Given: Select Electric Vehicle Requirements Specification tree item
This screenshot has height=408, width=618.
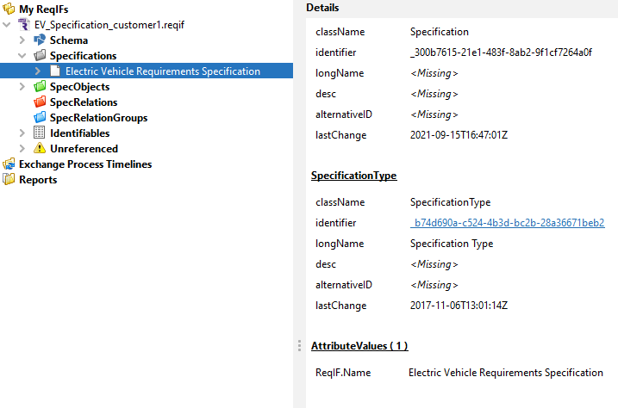Looking at the screenshot, I should tap(162, 71).
